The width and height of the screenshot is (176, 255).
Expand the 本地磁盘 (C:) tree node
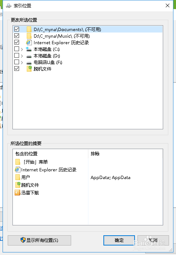[x=22, y=49]
